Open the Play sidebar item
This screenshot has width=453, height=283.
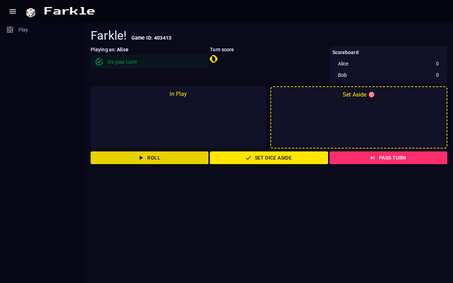click(x=42, y=30)
